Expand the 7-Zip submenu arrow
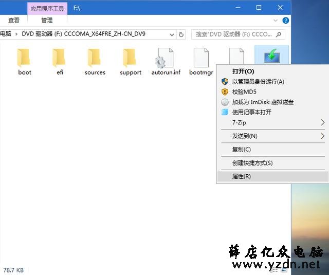Image resolution: width=329 pixels, height=275 pixels. point(323,122)
